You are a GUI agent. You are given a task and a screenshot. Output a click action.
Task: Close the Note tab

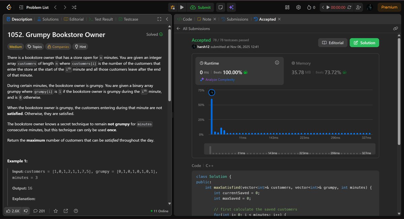[x=215, y=19]
